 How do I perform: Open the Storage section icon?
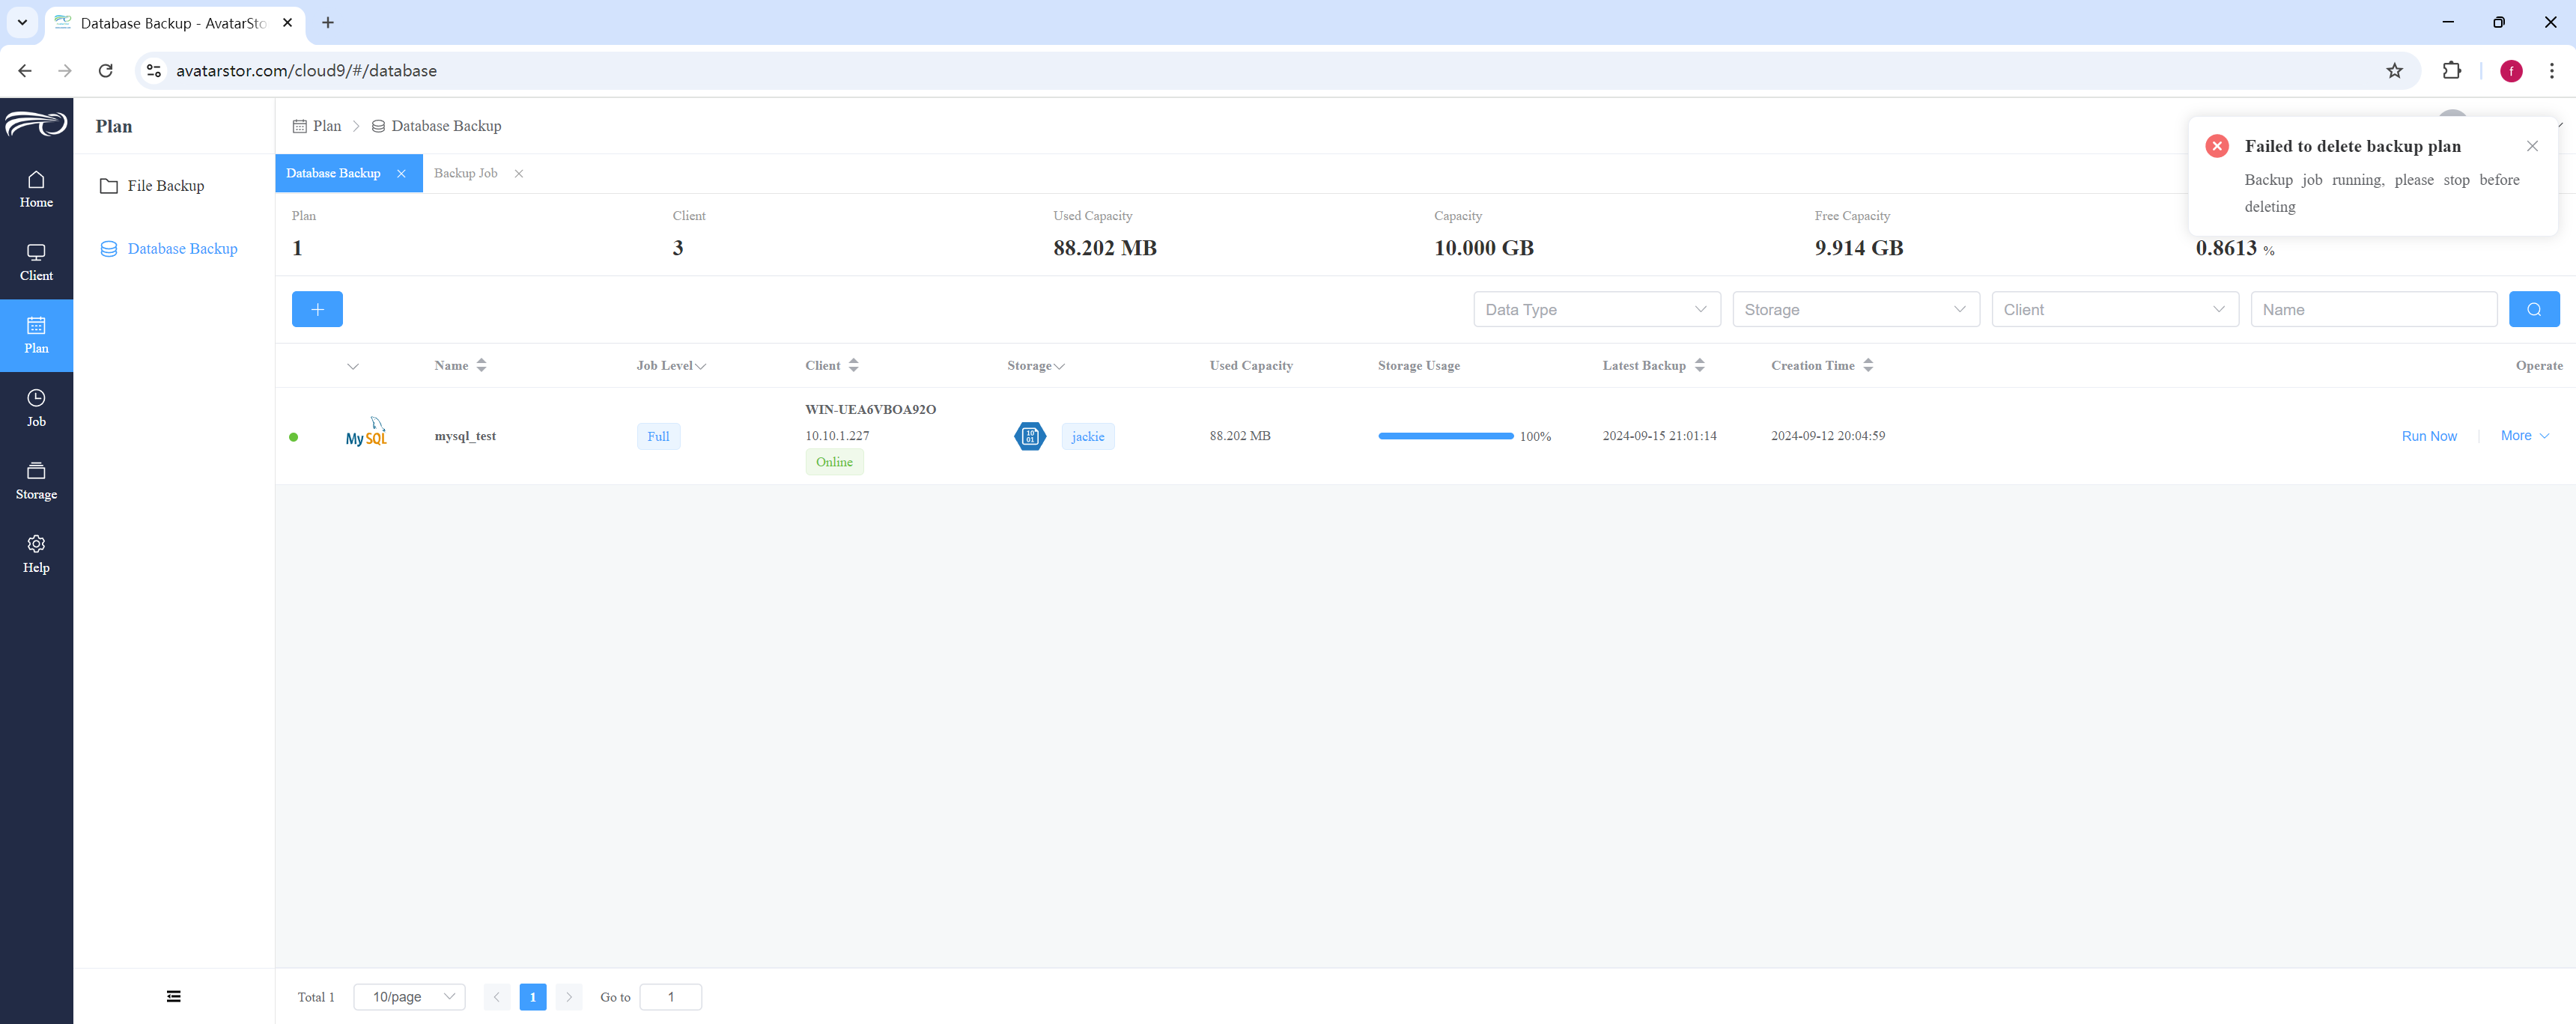[36, 471]
